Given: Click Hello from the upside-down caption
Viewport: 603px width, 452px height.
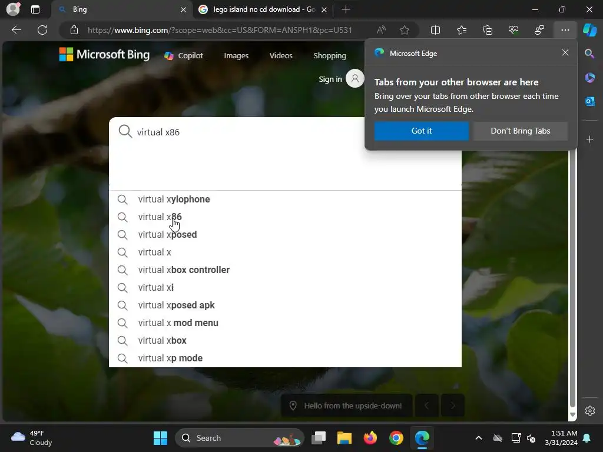Looking at the screenshot, I should coord(346,406).
